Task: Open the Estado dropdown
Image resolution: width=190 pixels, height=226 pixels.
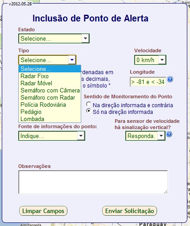Action: pos(54,38)
